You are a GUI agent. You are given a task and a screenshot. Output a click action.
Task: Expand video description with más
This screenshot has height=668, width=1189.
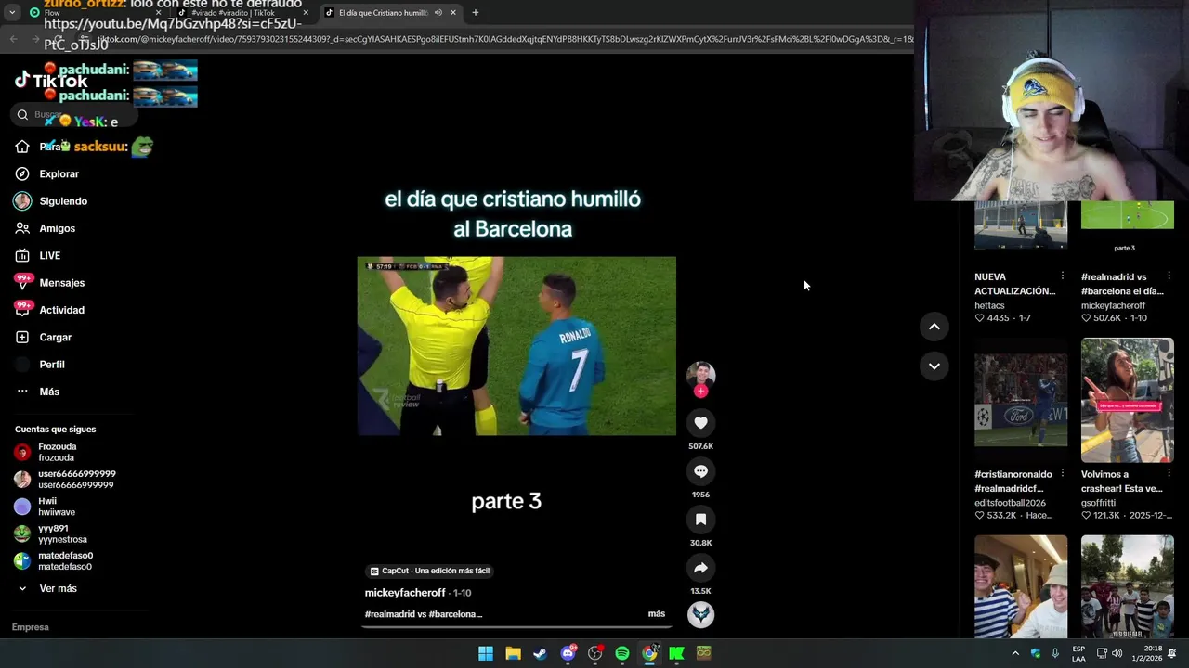[x=657, y=614]
